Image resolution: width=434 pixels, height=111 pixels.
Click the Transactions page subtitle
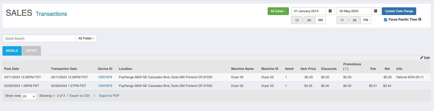(51, 14)
